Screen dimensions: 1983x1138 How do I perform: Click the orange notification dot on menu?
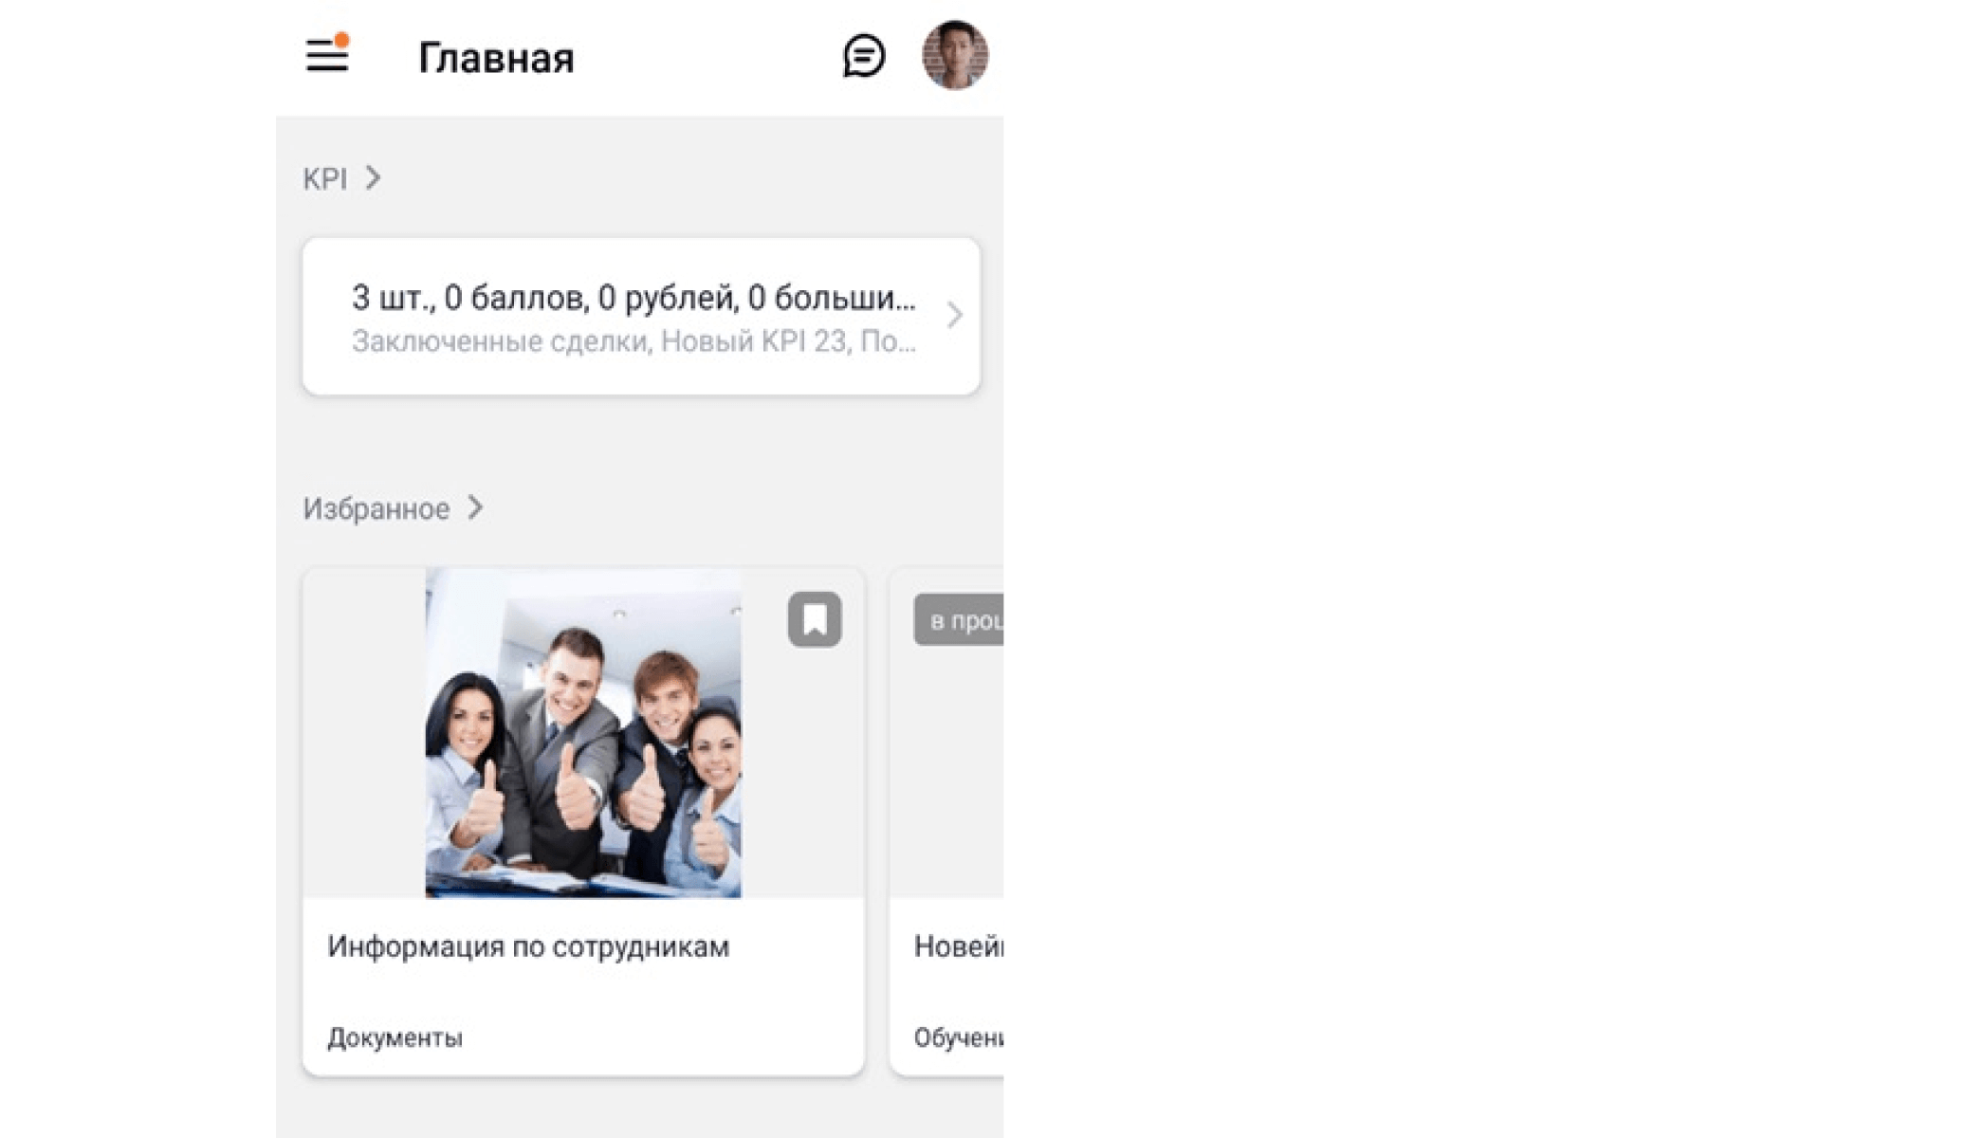coord(342,40)
